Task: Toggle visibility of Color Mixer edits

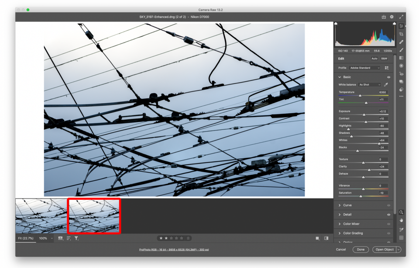Action: 388,224
